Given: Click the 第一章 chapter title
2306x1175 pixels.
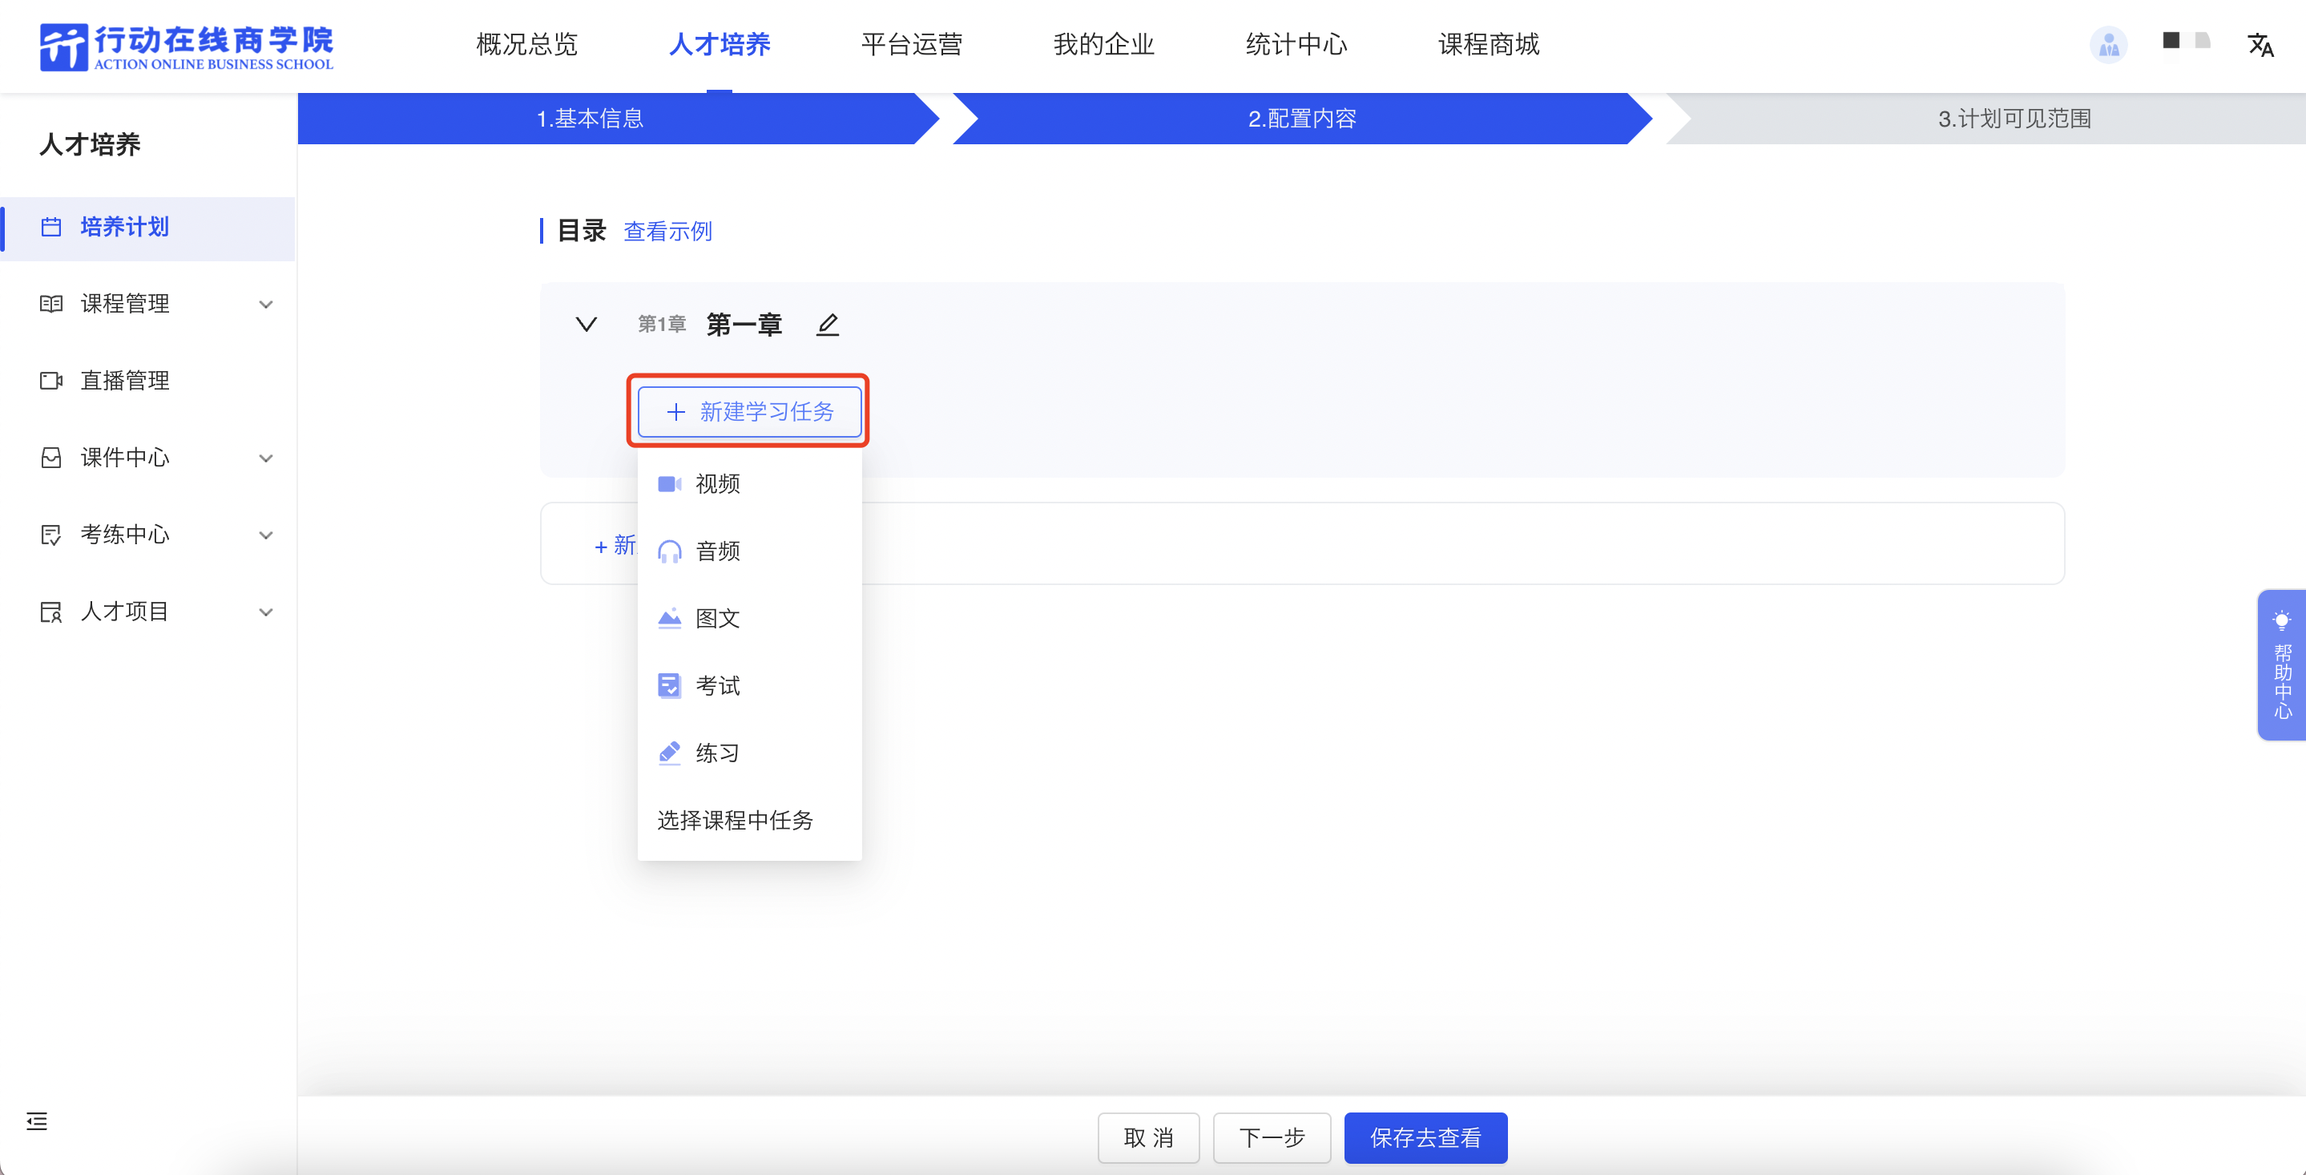Looking at the screenshot, I should coord(744,324).
